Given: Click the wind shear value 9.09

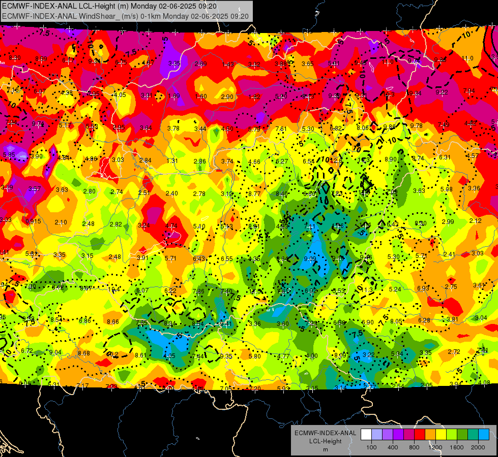Looking at the screenshot, I should pos(310,259).
